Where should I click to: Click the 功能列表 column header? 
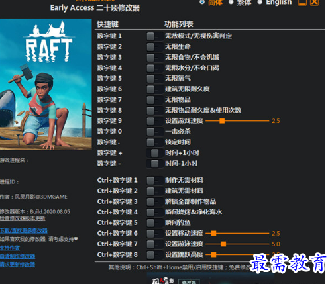(179, 24)
